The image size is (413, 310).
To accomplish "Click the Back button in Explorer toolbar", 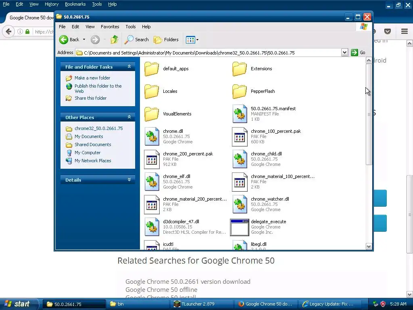I will (x=69, y=40).
